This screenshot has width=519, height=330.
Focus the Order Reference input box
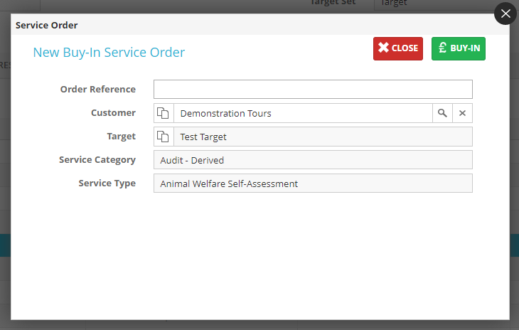(313, 90)
